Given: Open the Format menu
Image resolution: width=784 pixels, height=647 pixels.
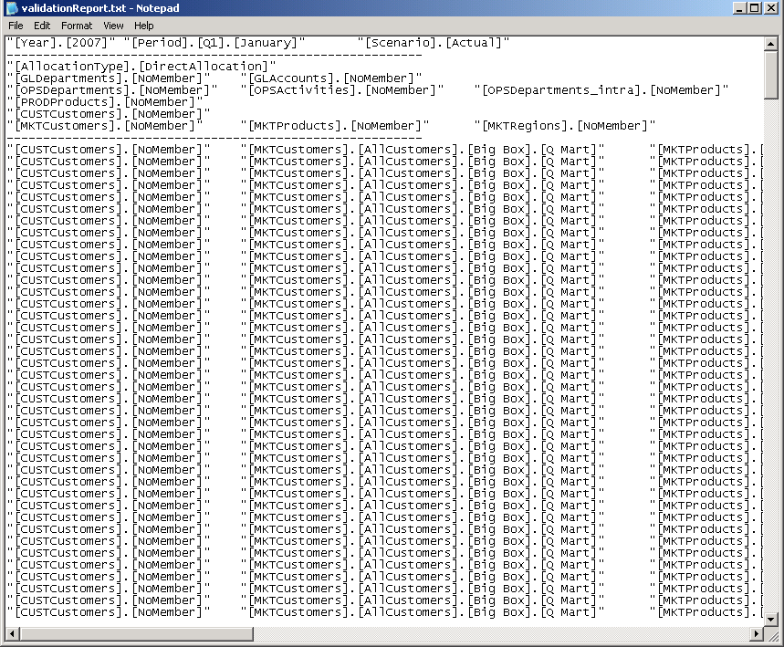Looking at the screenshot, I should coord(76,26).
